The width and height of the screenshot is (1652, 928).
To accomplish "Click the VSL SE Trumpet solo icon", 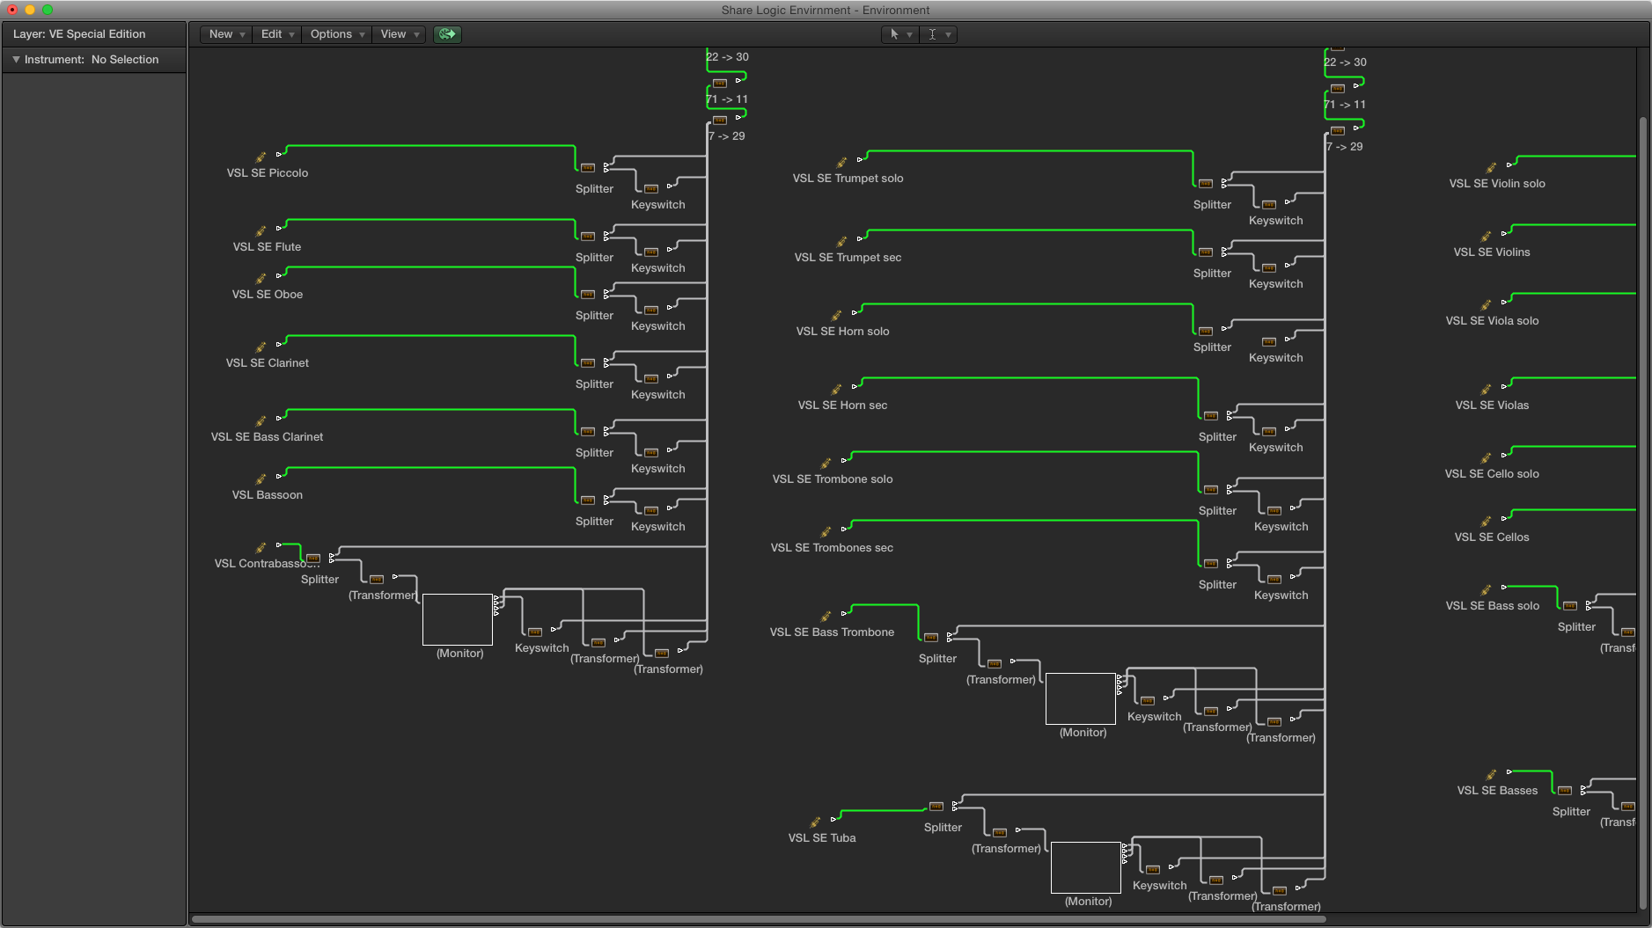I will click(x=841, y=164).
